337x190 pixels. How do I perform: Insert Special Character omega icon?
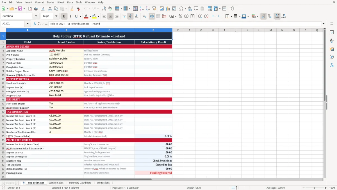pyautogui.click(x=181, y=9)
